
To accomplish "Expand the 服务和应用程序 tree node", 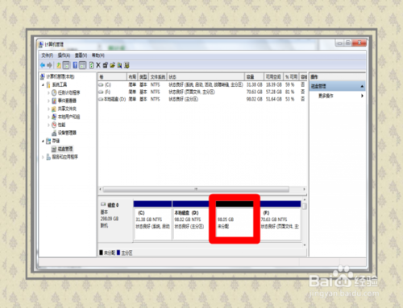I will click(x=43, y=157).
